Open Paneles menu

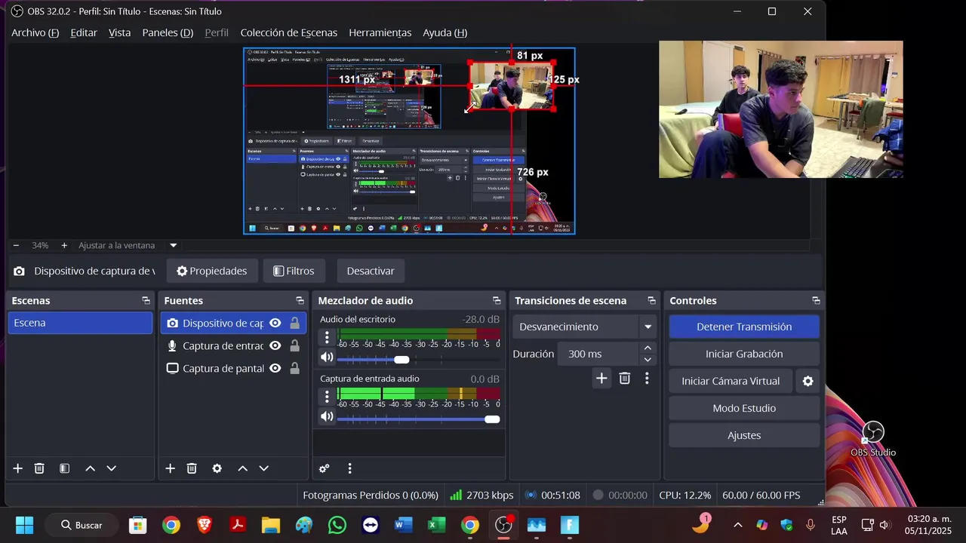pyautogui.click(x=168, y=32)
